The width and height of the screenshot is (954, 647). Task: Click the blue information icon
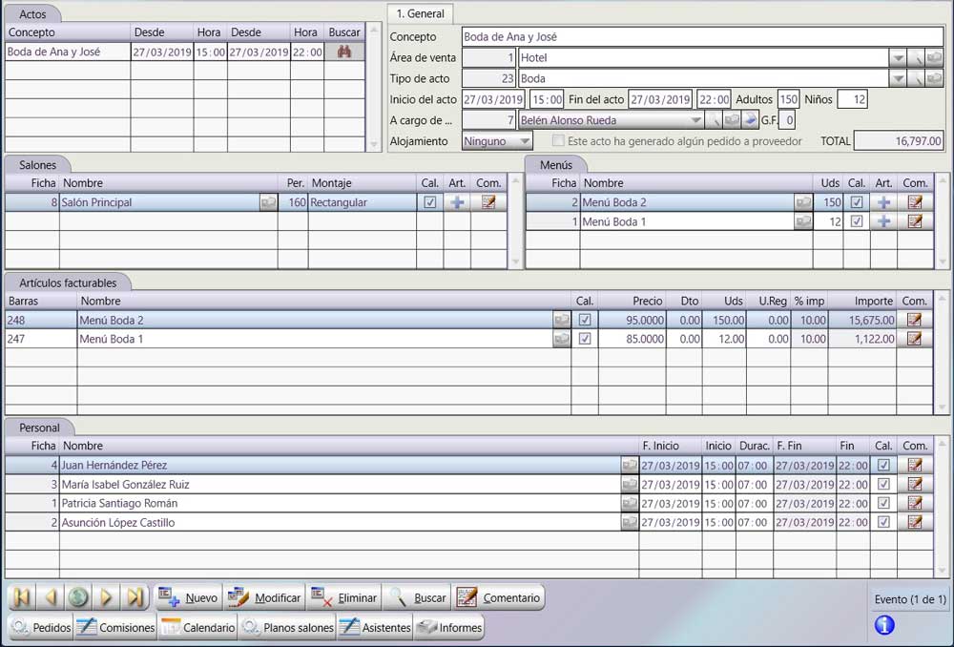click(883, 626)
